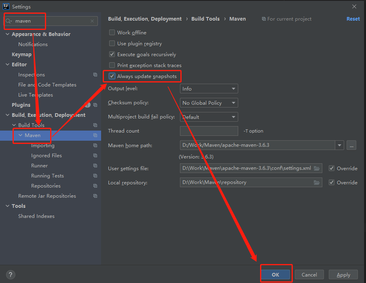Screen dimensions: 366x283
Task: Click the 'For current project' indicator icon
Action: tap(264, 19)
